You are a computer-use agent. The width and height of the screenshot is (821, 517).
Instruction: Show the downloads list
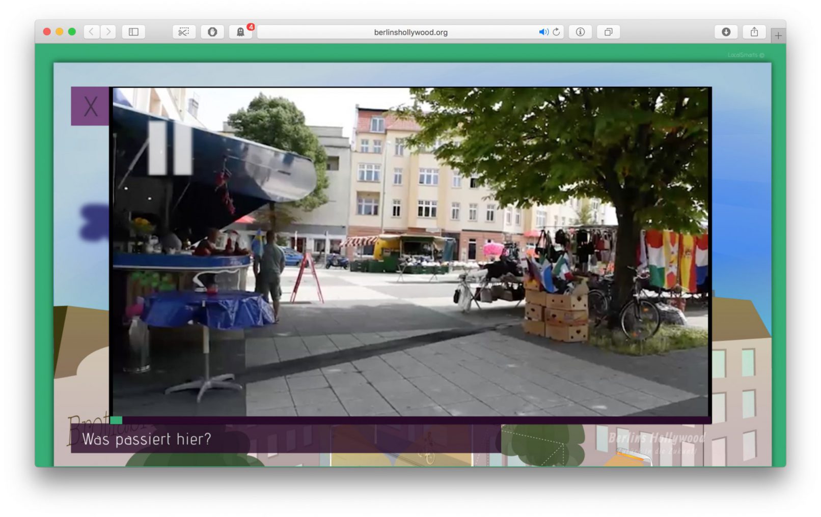[x=726, y=32]
